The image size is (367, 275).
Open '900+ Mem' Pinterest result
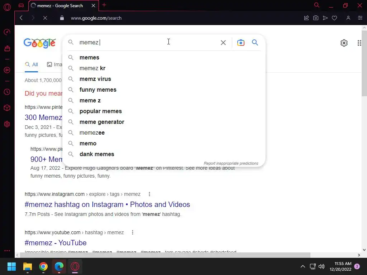(x=46, y=159)
